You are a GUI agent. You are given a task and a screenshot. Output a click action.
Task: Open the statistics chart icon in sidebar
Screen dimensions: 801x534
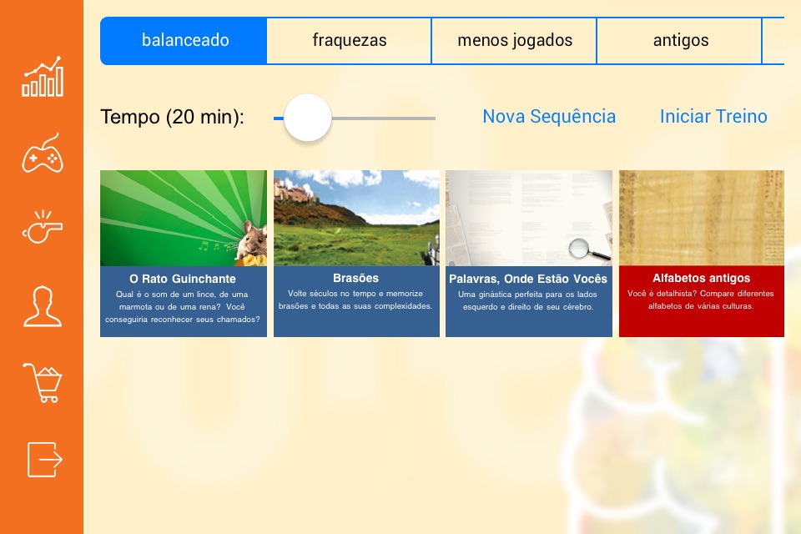[43, 77]
